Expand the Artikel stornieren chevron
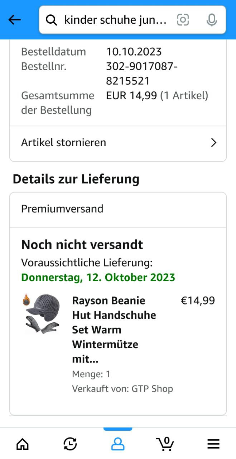The image size is (236, 459). pyautogui.click(x=214, y=143)
